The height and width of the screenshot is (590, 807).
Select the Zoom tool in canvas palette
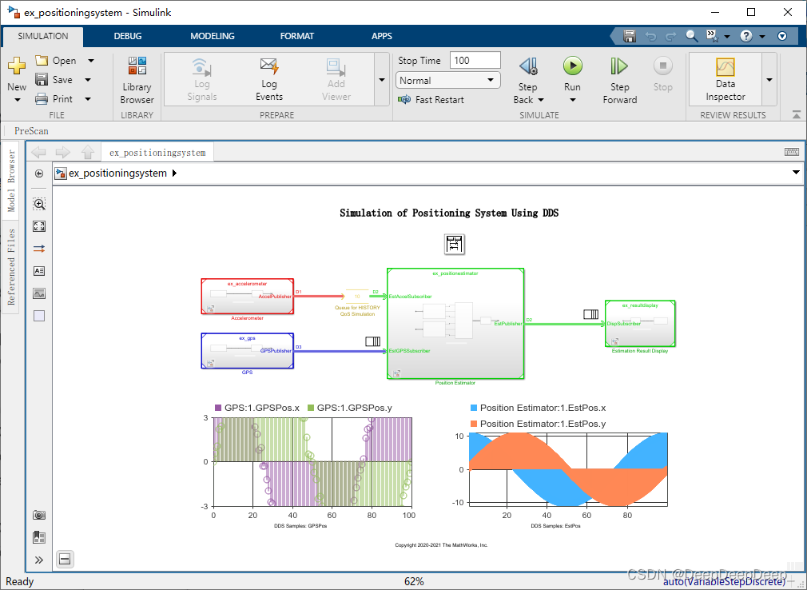pos(39,204)
